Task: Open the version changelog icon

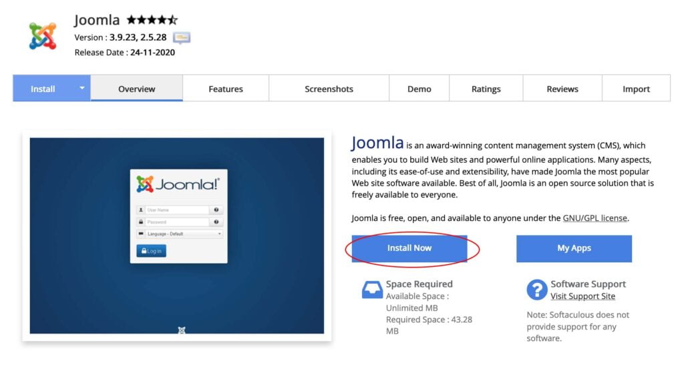Action: (182, 38)
